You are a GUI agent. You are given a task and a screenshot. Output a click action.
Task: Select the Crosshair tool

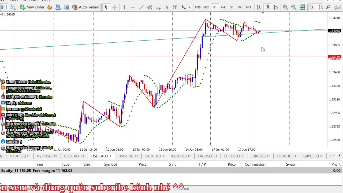(x=115, y=7)
